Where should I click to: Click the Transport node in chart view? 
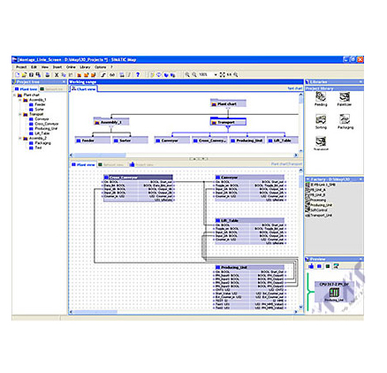[228, 122]
